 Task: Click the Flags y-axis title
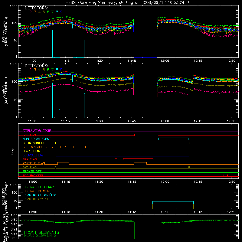12,151
